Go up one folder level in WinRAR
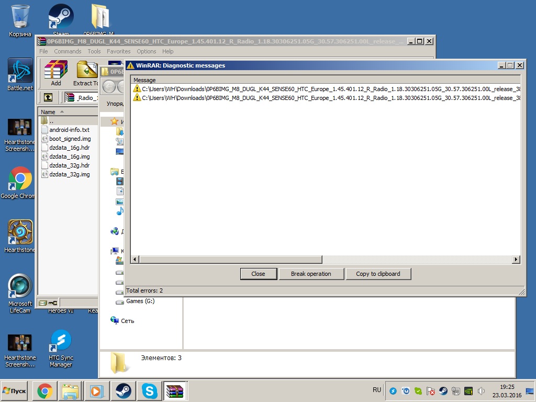536x402 pixels. coord(48,97)
